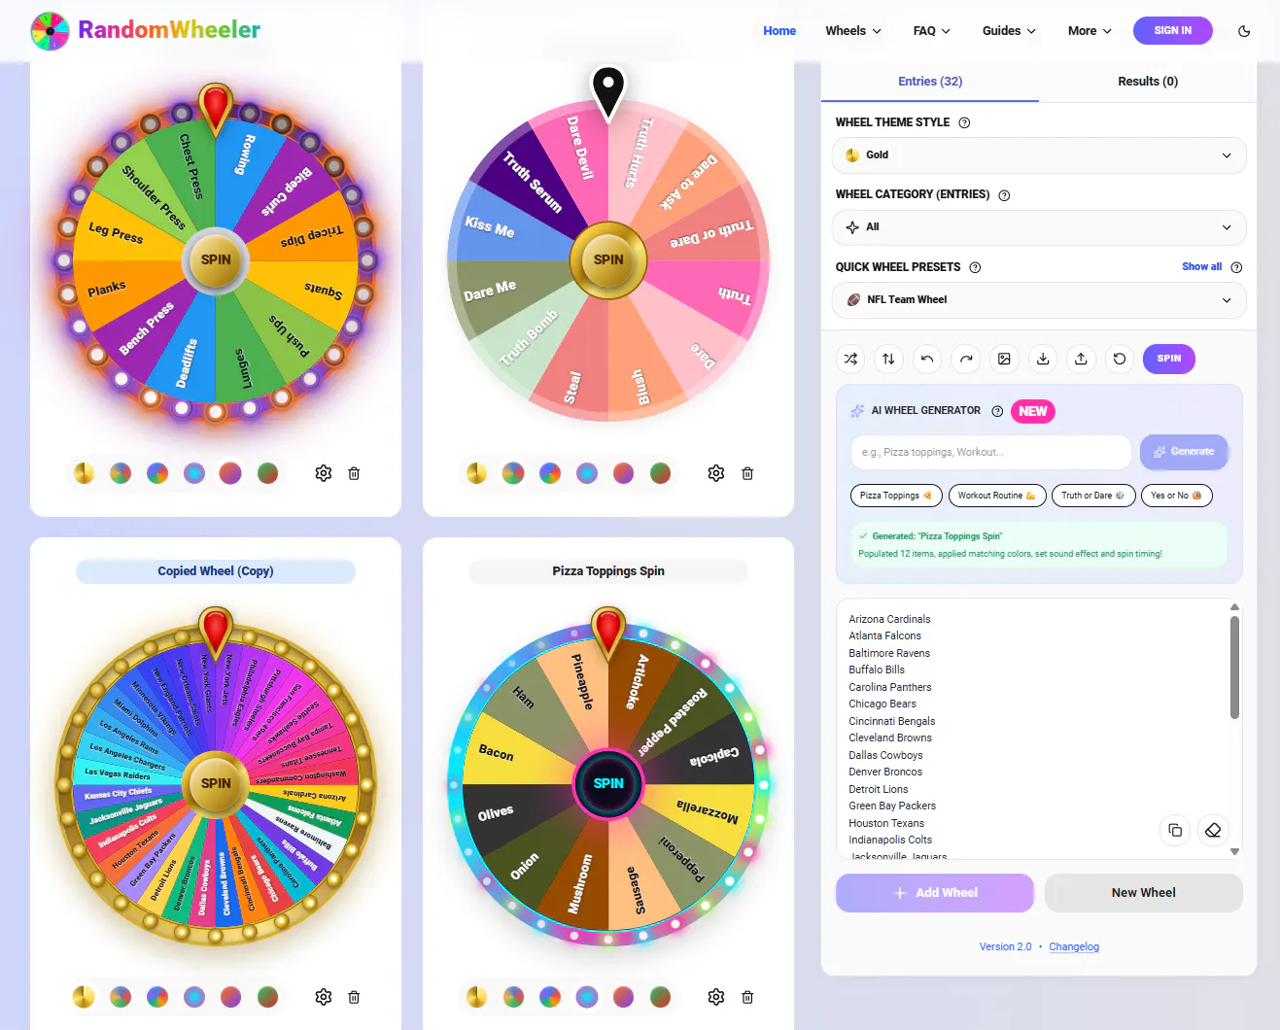This screenshot has height=1030, width=1280.
Task: Click the SIGN IN button
Action: pyautogui.click(x=1173, y=31)
